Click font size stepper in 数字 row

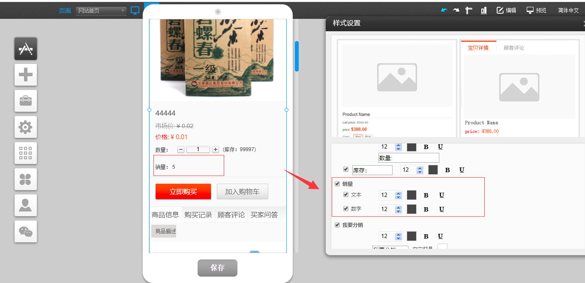click(x=398, y=209)
